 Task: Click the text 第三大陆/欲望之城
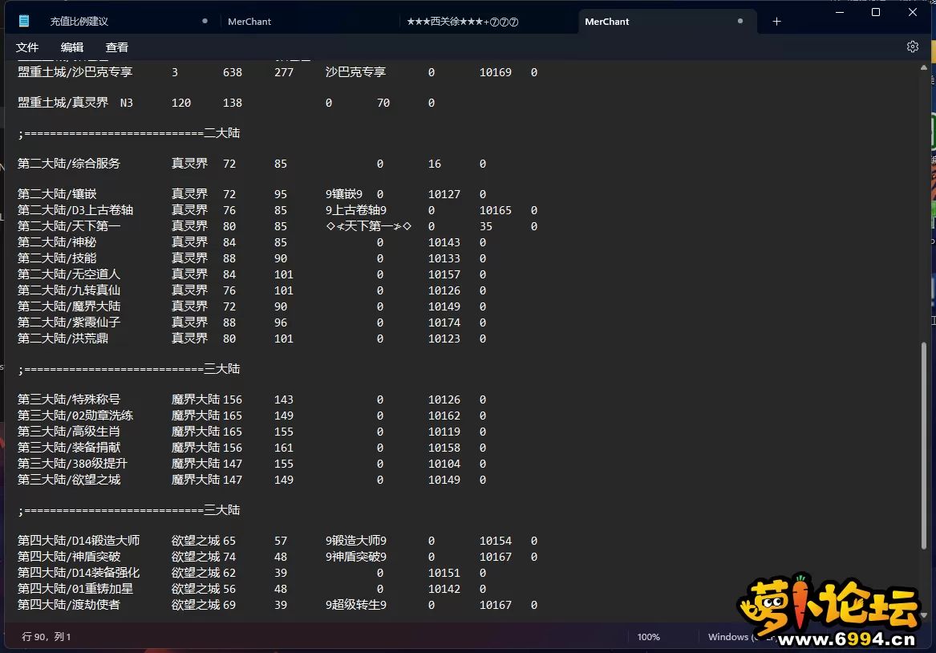[x=69, y=480]
